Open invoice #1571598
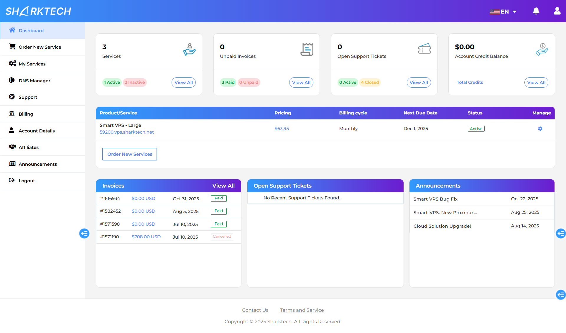 tap(110, 224)
